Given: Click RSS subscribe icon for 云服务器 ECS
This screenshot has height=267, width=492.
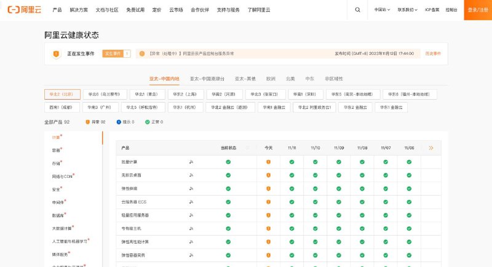Looking at the screenshot, I should click(191, 202).
